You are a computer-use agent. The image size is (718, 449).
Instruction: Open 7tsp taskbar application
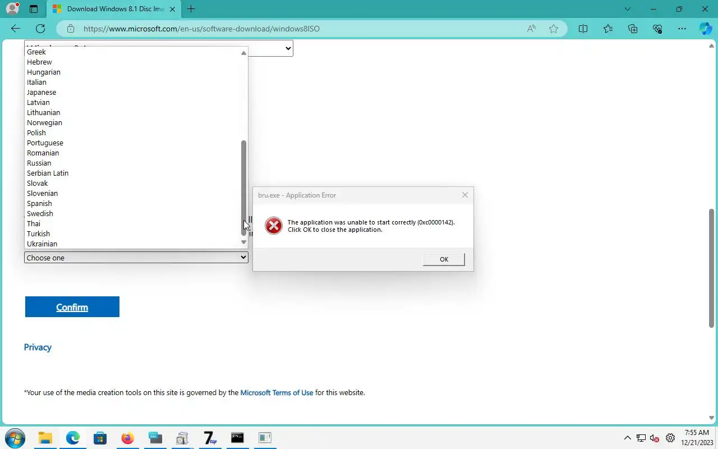[210, 438]
